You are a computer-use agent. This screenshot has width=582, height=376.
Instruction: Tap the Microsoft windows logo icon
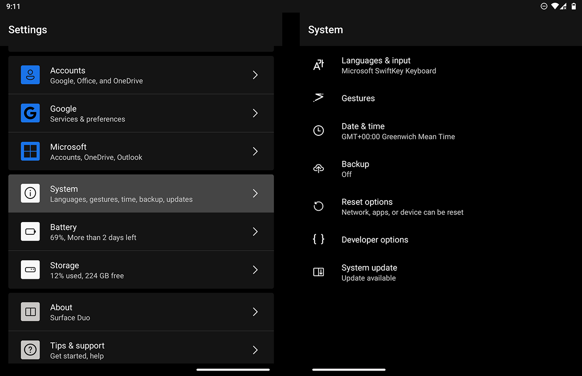click(30, 151)
